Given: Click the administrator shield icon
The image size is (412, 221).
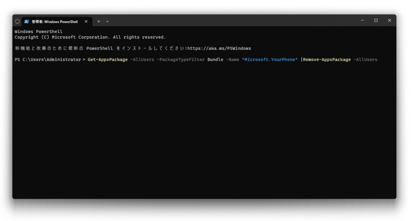Looking at the screenshot, I should pyautogui.click(x=17, y=22).
